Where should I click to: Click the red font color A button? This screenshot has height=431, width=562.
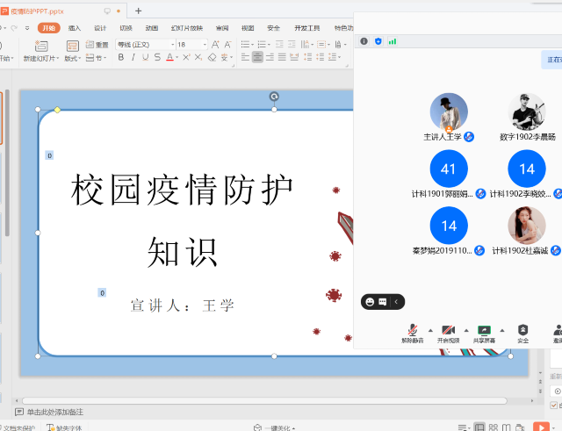(169, 57)
